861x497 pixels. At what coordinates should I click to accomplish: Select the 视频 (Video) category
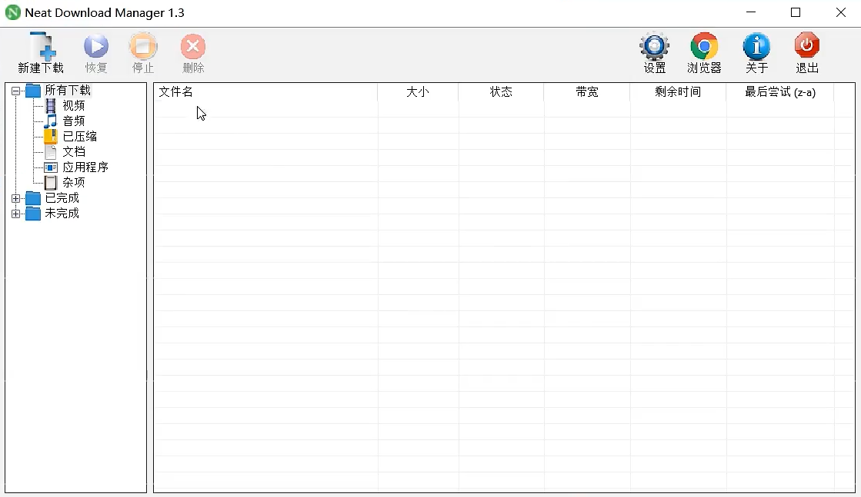[73, 106]
